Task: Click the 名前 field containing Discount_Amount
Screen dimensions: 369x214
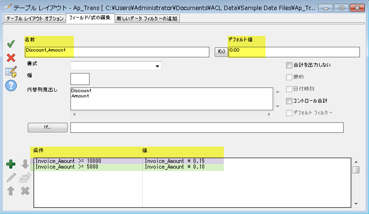Action: pos(117,51)
